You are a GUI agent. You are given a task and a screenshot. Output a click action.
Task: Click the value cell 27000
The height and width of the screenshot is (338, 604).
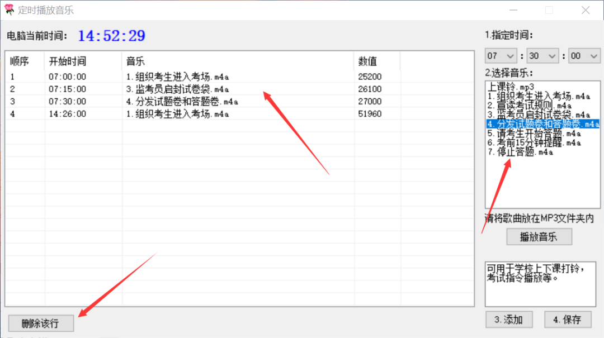(370, 101)
